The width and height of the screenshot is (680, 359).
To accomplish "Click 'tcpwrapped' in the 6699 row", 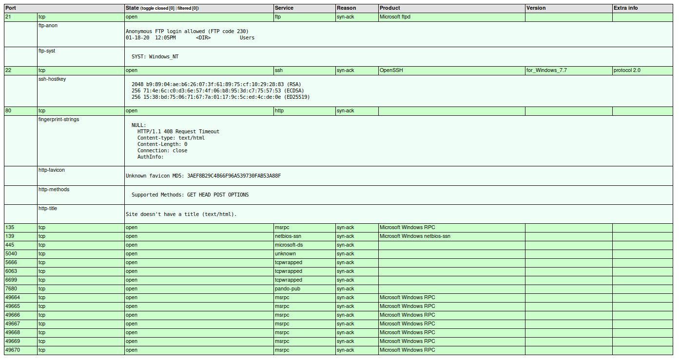I will [289, 280].
